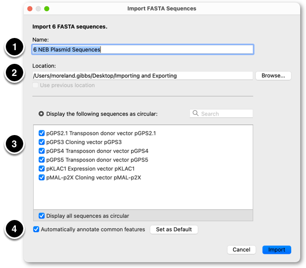The width and height of the screenshot is (306, 268).
Task: Click into the Name text field
Action: click(x=143, y=50)
